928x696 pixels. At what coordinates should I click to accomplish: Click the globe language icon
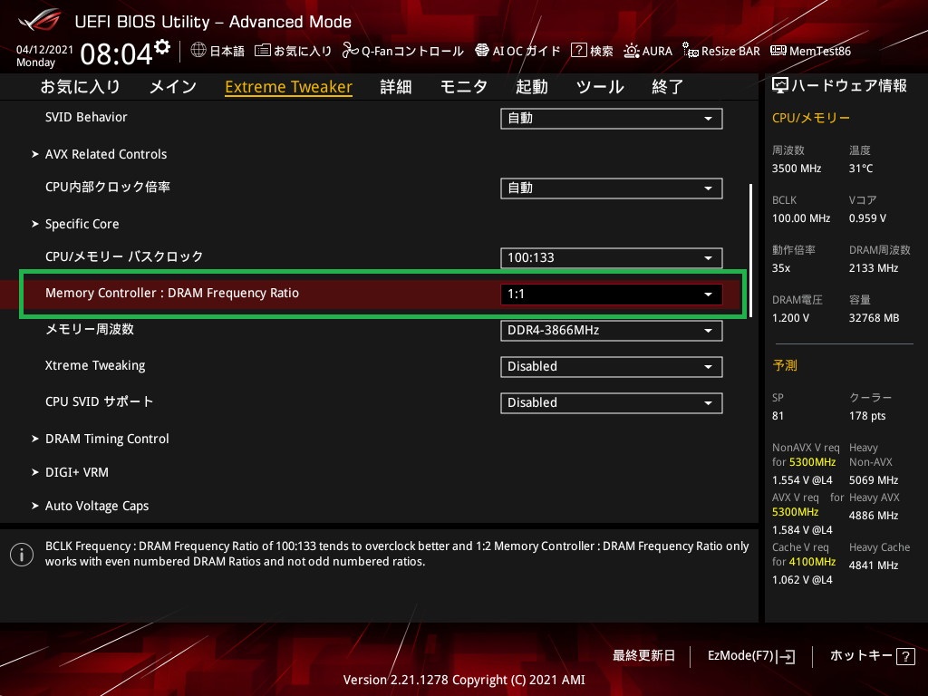click(x=198, y=51)
